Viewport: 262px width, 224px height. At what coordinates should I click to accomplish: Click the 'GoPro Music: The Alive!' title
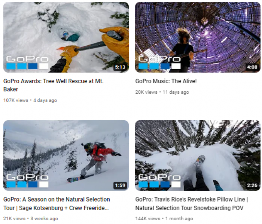(166, 81)
